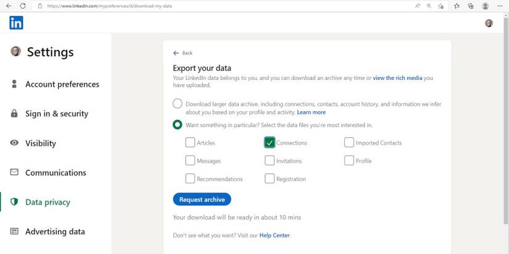Open the browser ellipsis settings menu
The height and width of the screenshot is (254, 509).
(500, 6)
